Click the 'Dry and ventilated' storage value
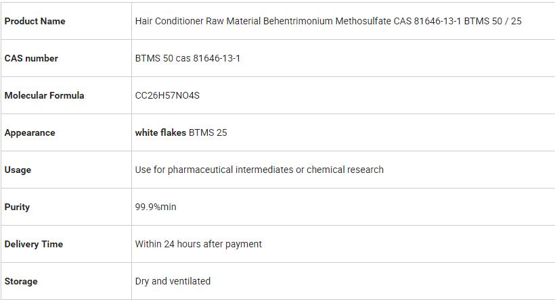Screen dimensions: 555x300 coord(173,281)
